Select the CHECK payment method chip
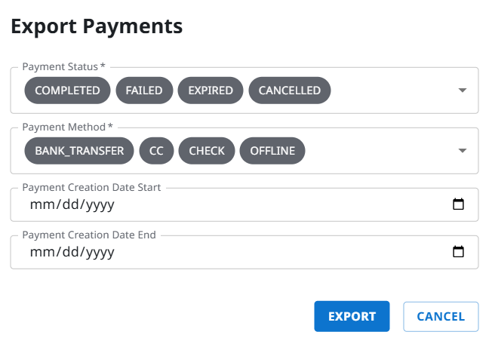492x344 pixels. (x=207, y=151)
